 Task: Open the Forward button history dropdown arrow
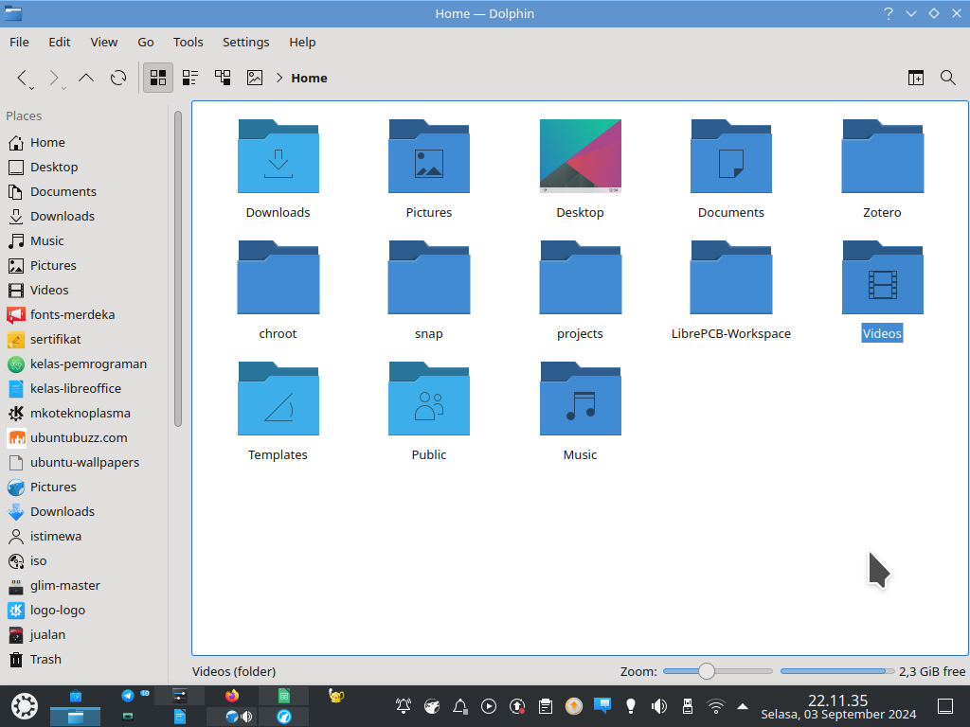[63, 88]
